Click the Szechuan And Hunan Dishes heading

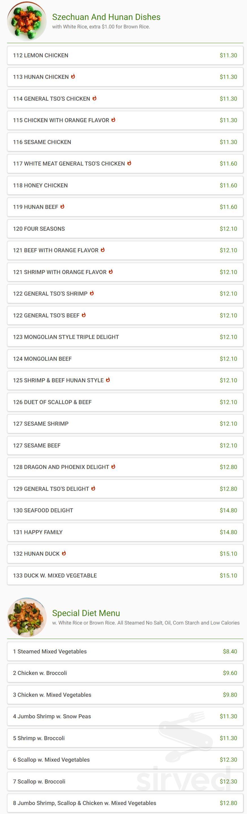click(x=107, y=17)
